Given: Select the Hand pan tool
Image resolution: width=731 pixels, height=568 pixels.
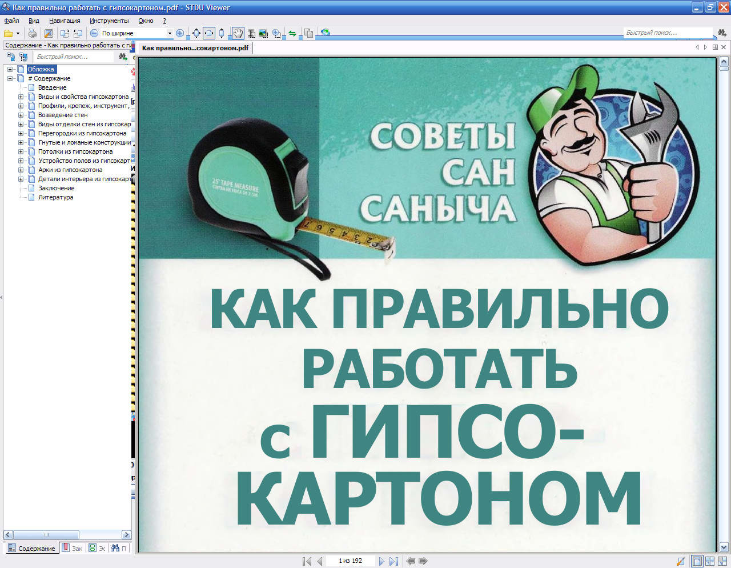Looking at the screenshot, I should click(x=238, y=33).
